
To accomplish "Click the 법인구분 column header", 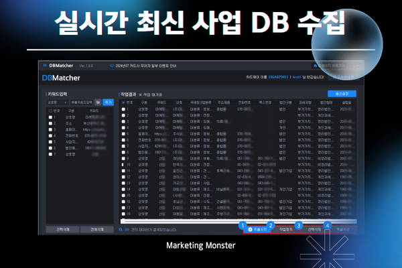I will 285,103.
